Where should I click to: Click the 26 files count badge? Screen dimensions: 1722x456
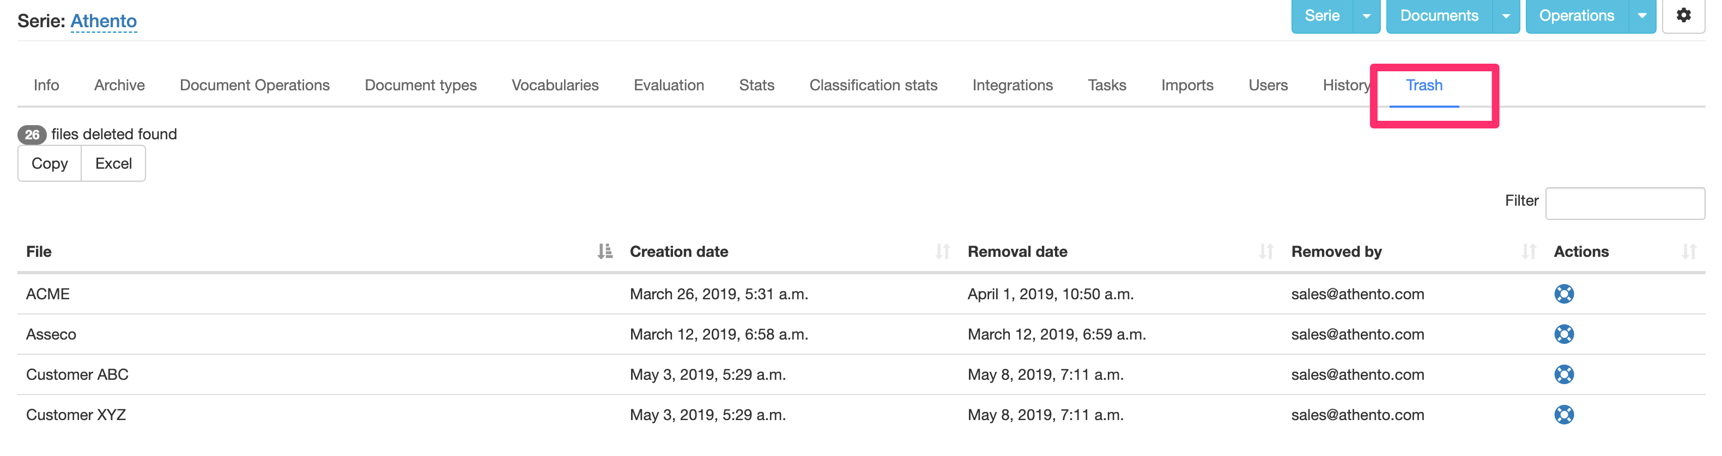click(32, 134)
